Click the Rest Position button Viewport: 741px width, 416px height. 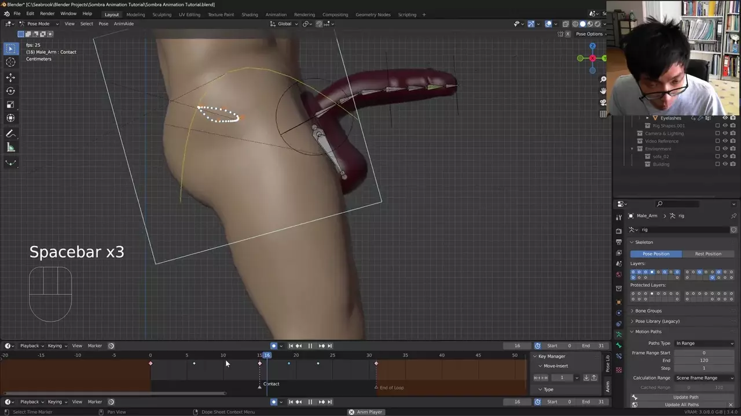(708, 254)
